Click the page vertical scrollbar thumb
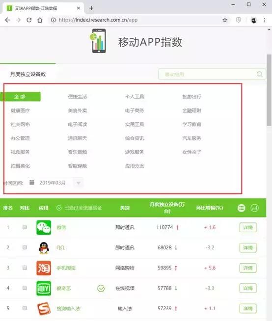The width and height of the screenshot is (272, 321). (x=269, y=90)
